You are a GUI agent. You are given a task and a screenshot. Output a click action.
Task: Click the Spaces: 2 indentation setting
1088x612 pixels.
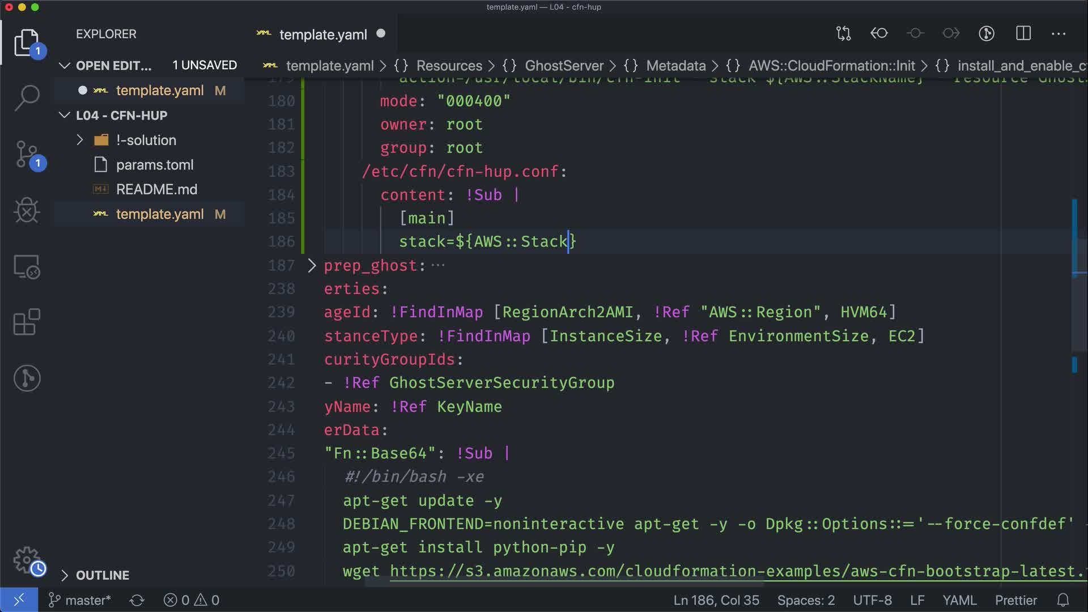[x=806, y=600]
